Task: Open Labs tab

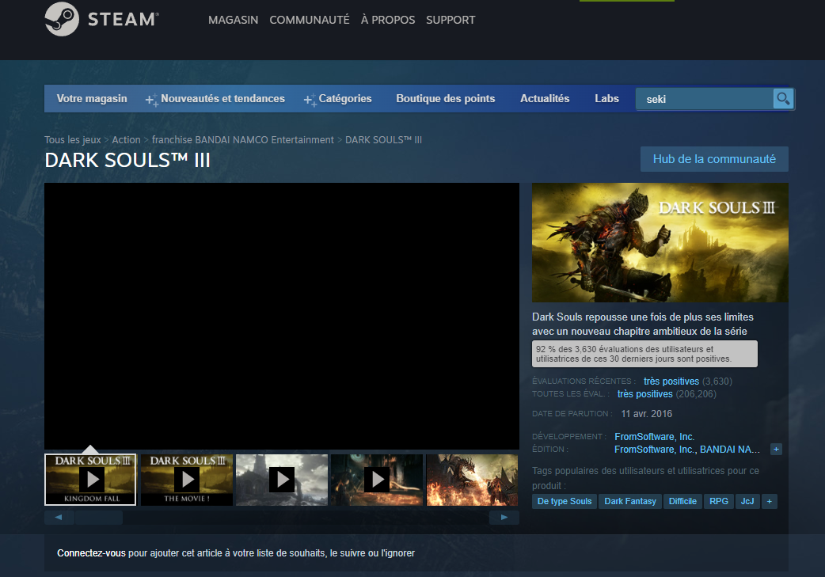Action: [x=606, y=99]
